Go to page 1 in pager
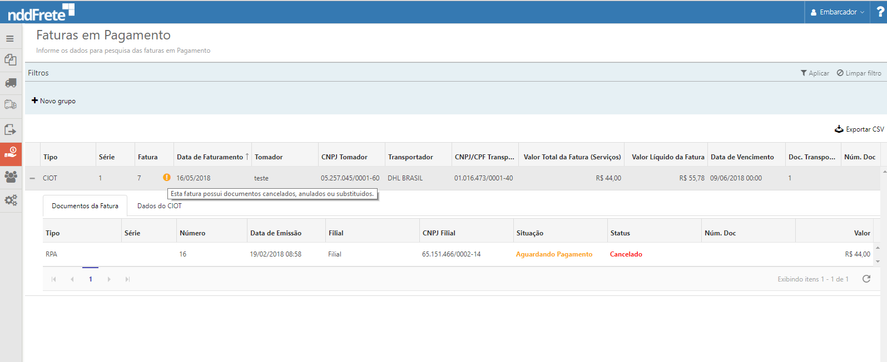 point(91,279)
